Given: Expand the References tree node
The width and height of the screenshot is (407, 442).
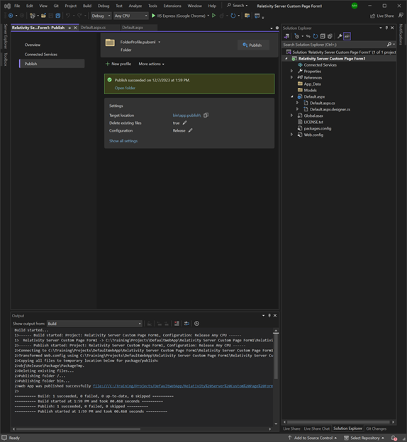Looking at the screenshot, I should coord(292,77).
